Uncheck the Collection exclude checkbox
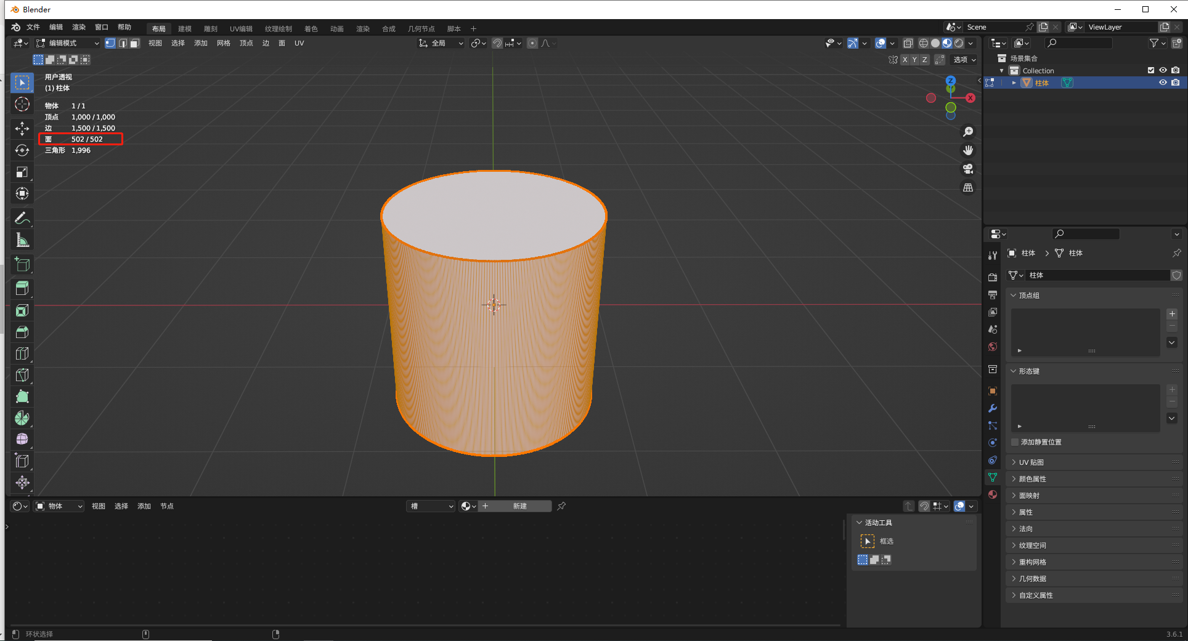 pos(1150,70)
